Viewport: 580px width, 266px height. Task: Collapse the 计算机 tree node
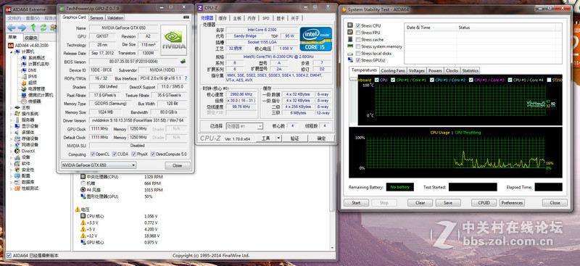pos(12,51)
